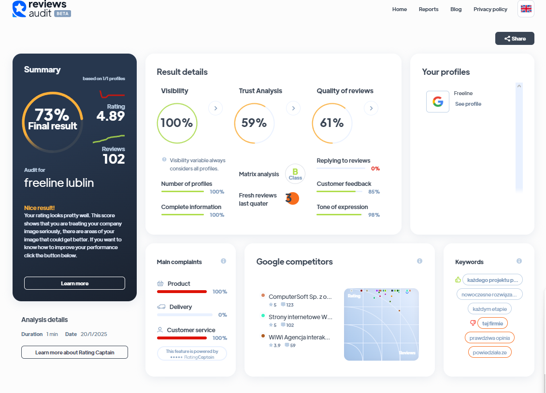The image size is (546, 393).
Task: Click the Product complaints red bar
Action: pos(182,292)
